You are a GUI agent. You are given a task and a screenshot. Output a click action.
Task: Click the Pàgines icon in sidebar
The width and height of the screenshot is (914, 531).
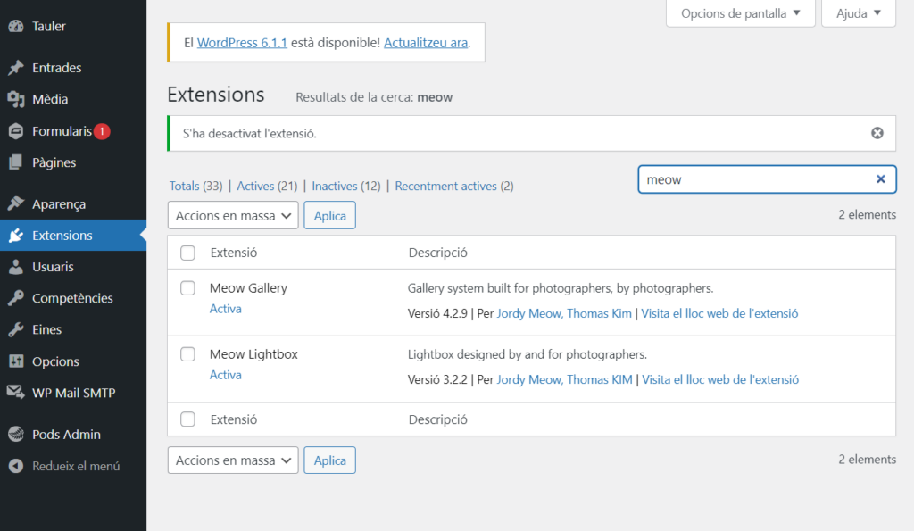point(15,162)
